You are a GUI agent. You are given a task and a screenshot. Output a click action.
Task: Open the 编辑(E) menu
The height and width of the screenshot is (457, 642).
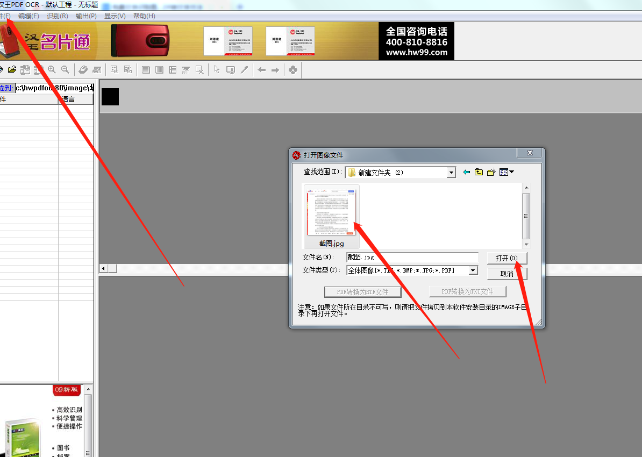[x=28, y=16]
